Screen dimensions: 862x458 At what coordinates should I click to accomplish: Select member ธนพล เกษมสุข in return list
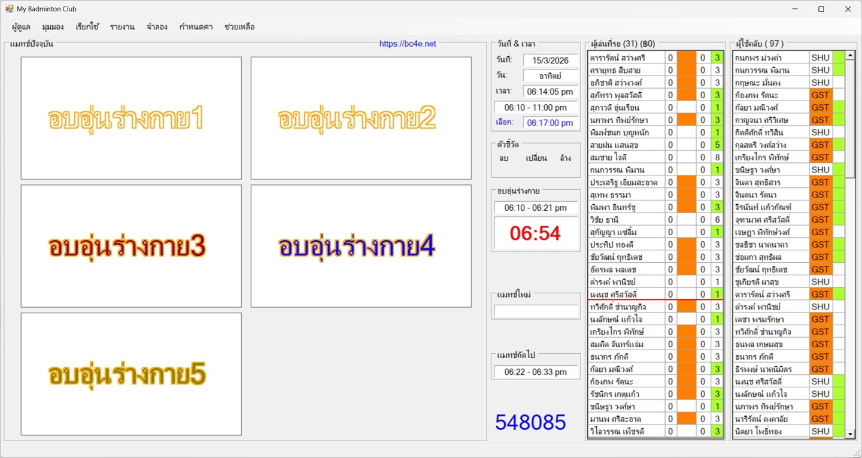pyautogui.click(x=770, y=344)
